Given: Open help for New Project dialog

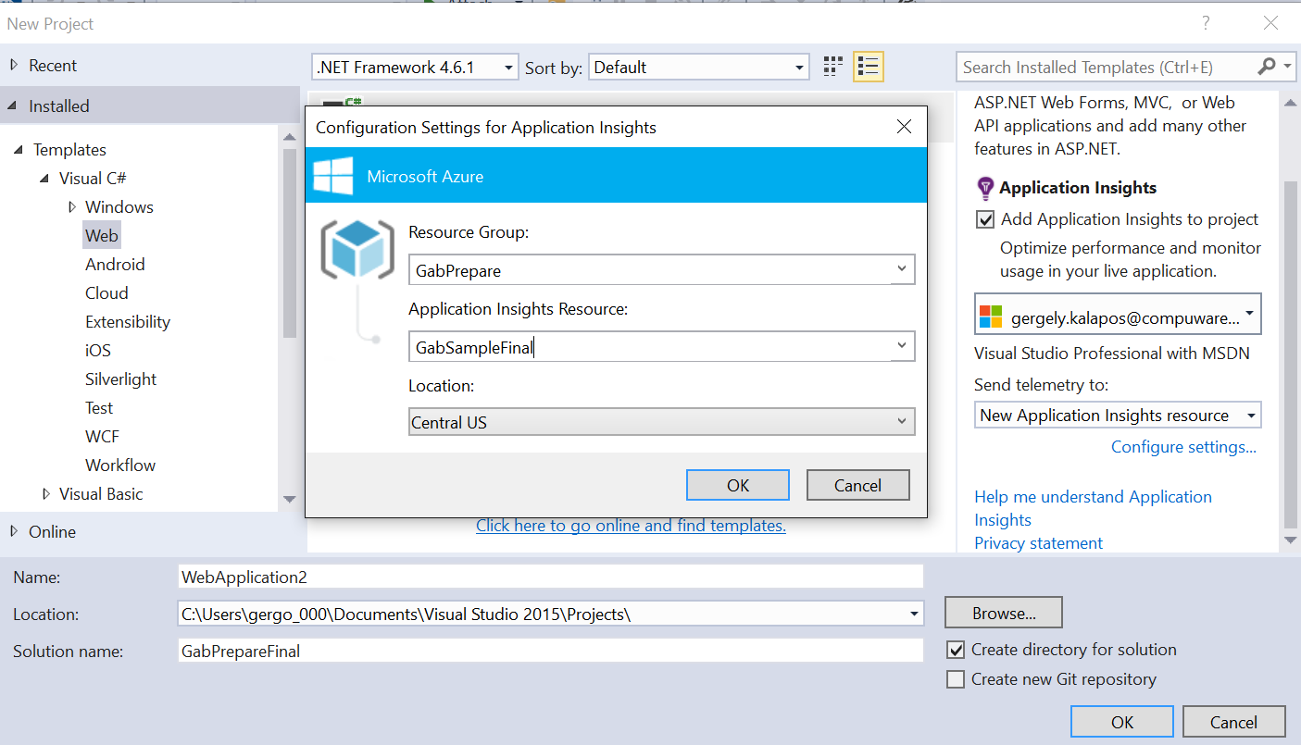Looking at the screenshot, I should (x=1207, y=23).
